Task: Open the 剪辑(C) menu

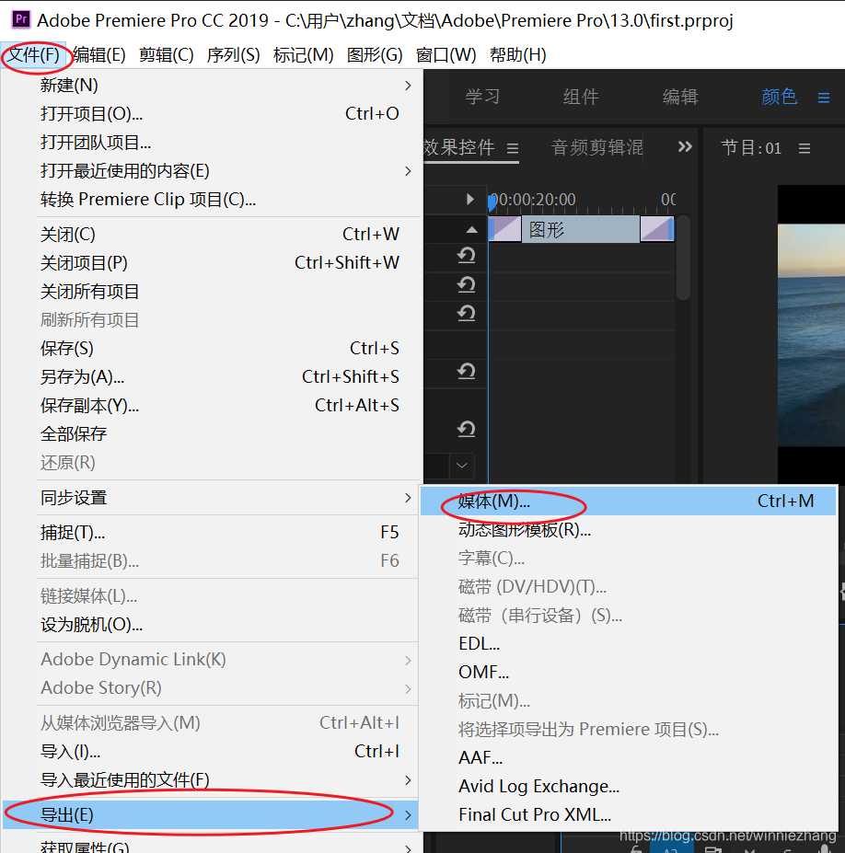Action: (x=166, y=55)
